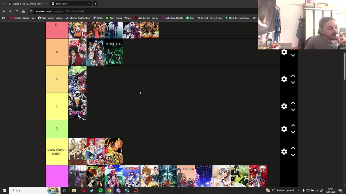The height and width of the screenshot is (194, 346).
Task: Open File Explorer from the taskbar
Action: [x=74, y=190]
